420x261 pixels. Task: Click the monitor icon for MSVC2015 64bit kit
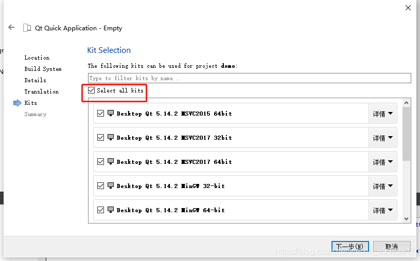pyautogui.click(x=111, y=113)
